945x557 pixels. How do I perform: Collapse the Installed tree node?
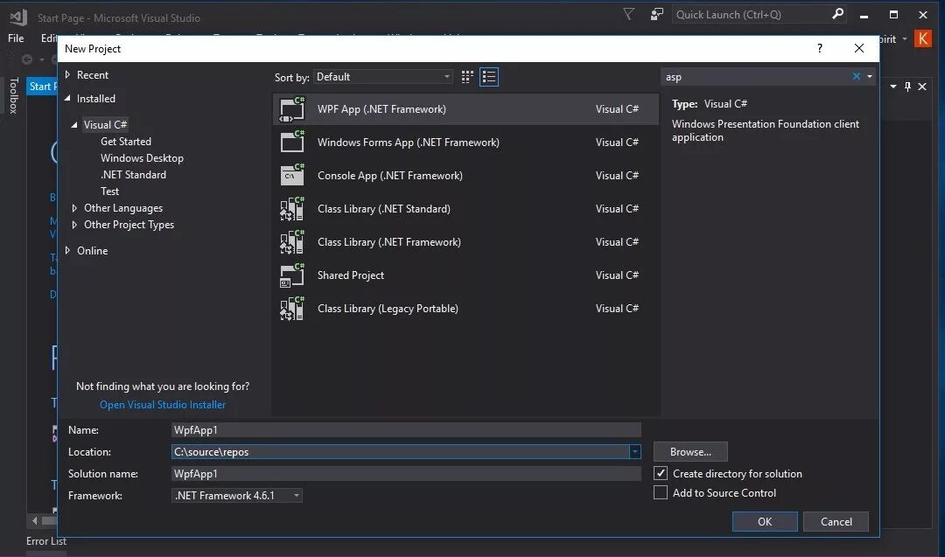point(67,98)
